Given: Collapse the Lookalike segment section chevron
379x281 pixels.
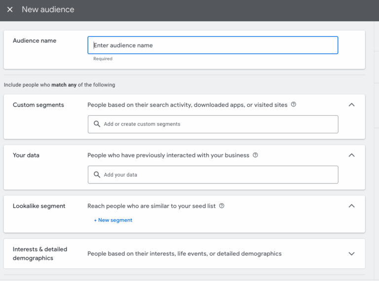Looking at the screenshot, I should coord(351,206).
